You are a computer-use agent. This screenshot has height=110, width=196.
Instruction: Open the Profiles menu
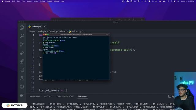tap(42, 1)
